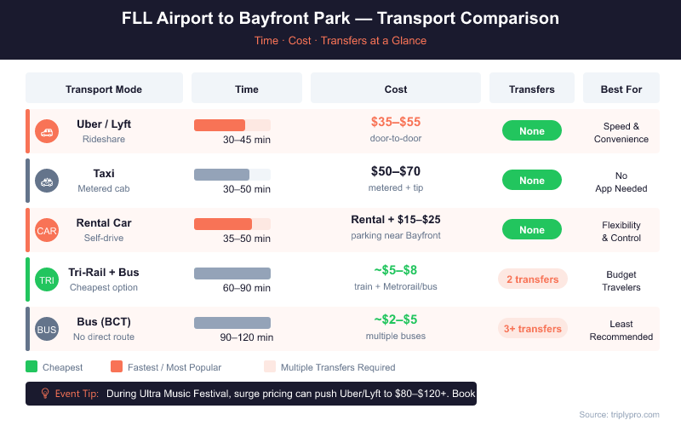Click the Time column header
The image size is (681, 426).
pyautogui.click(x=247, y=89)
